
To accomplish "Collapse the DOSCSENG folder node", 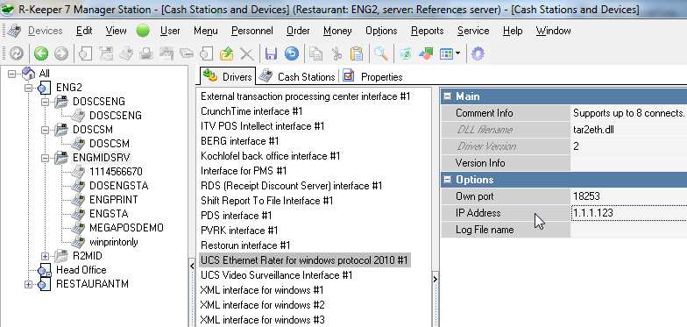I will [x=46, y=102].
